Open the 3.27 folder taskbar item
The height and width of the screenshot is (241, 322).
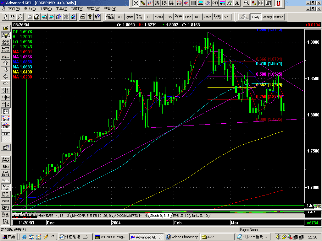[218, 237]
